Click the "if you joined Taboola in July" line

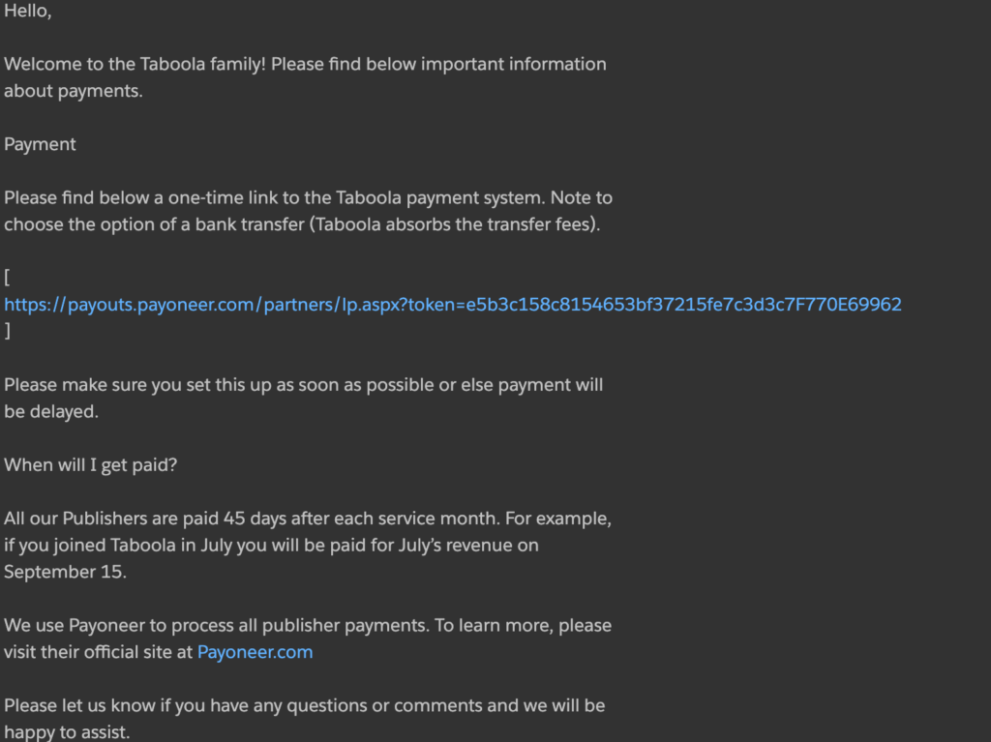pos(271,545)
